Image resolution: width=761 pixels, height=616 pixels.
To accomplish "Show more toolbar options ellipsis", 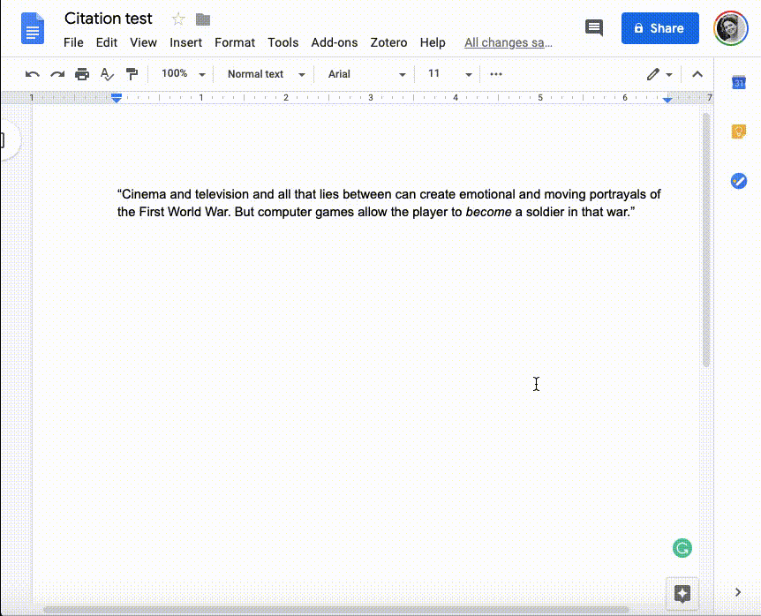I will click(495, 74).
